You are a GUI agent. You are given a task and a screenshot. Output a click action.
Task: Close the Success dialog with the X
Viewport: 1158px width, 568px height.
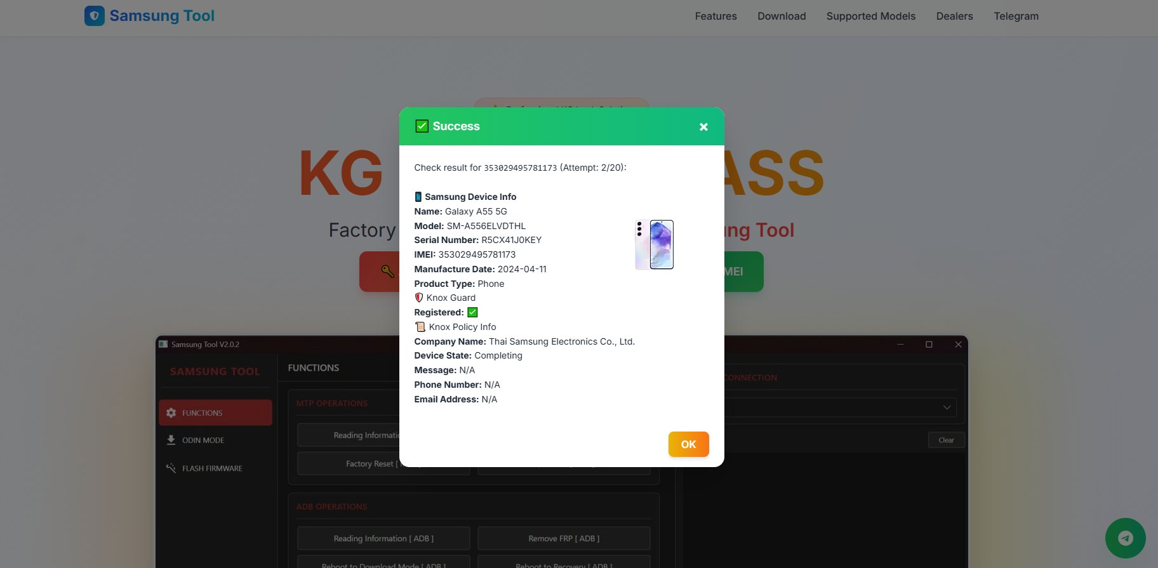pos(703,127)
